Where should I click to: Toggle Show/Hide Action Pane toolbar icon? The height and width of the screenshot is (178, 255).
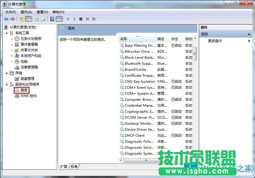pos(59,19)
